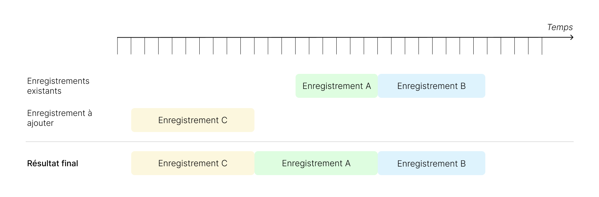Viewport: 599px width, 197px height.
Task: Click the tick above Enregistrement B's right edge
Action: coord(487,46)
